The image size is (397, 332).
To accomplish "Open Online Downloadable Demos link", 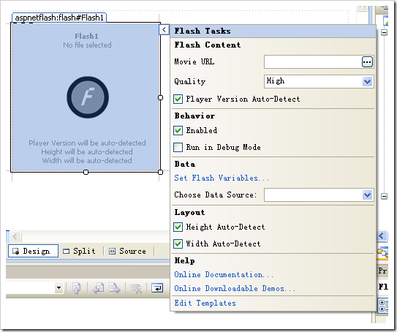I will [x=235, y=288].
